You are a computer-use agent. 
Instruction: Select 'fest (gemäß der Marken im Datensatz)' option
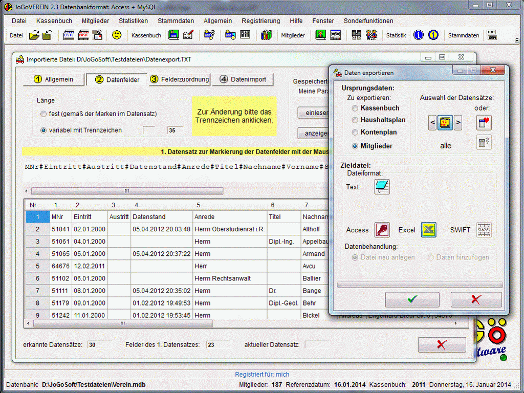[43, 114]
